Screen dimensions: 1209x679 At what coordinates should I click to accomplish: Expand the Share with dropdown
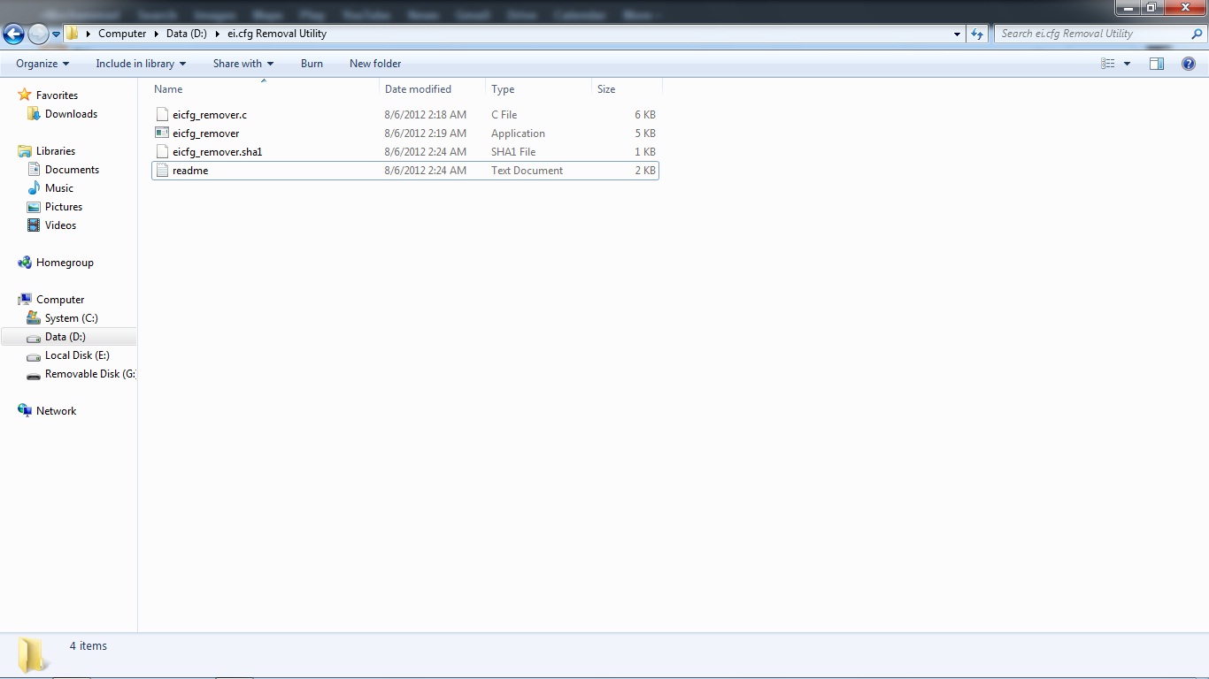tap(243, 63)
